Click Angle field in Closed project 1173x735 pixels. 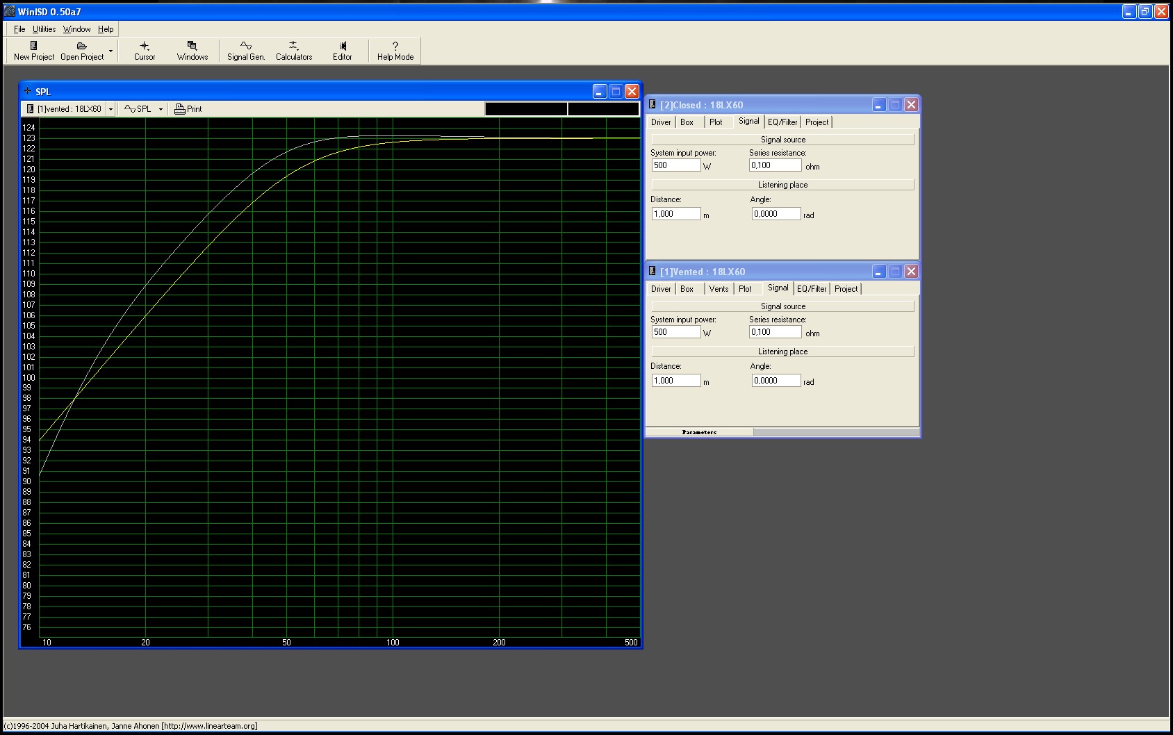[x=776, y=214]
